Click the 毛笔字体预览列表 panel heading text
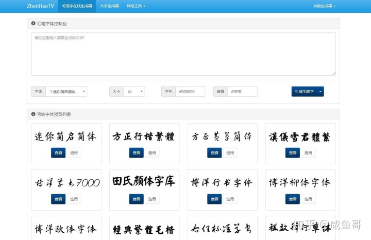The height and width of the screenshot is (240, 371). (54, 114)
